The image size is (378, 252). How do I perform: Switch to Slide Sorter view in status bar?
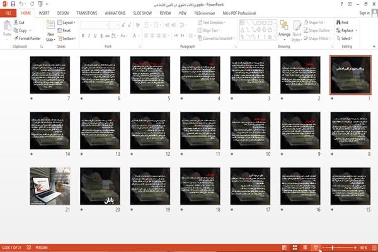tap(295, 248)
